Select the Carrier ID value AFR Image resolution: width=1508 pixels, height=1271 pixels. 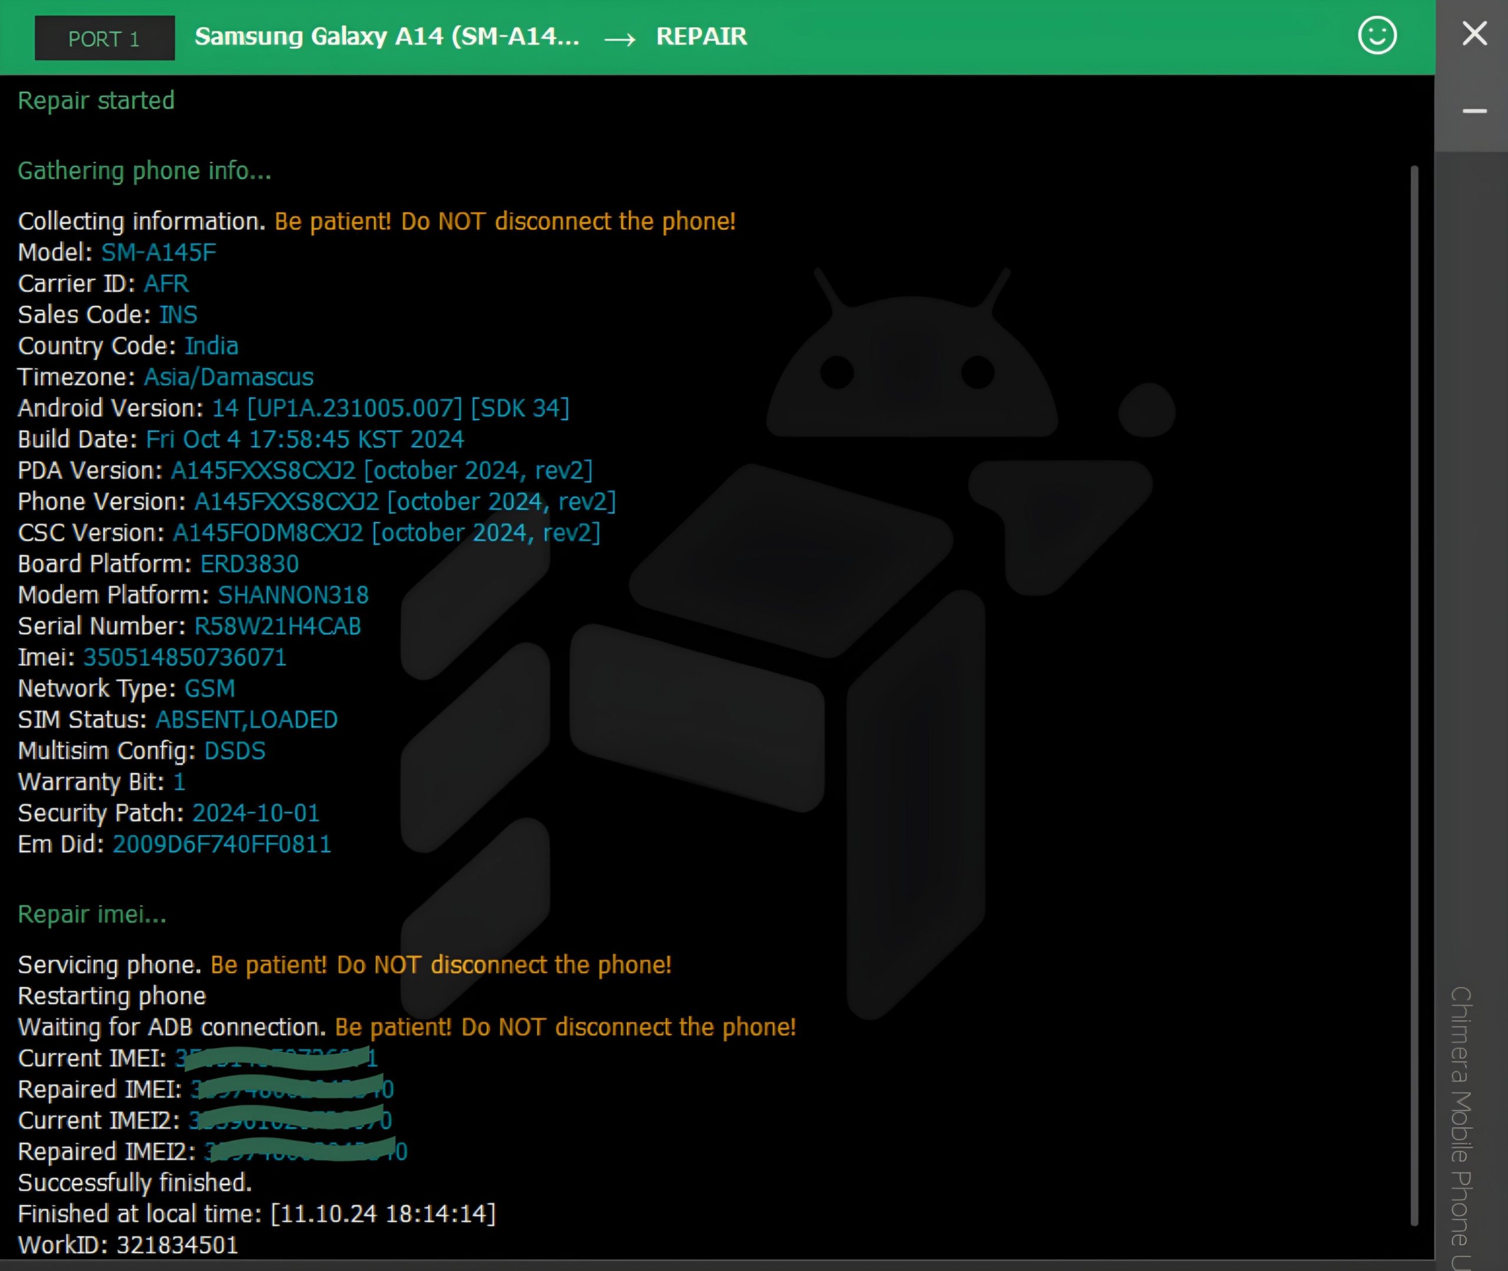click(x=166, y=283)
